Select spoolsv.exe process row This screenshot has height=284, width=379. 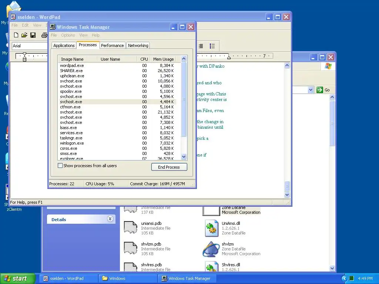117,91
